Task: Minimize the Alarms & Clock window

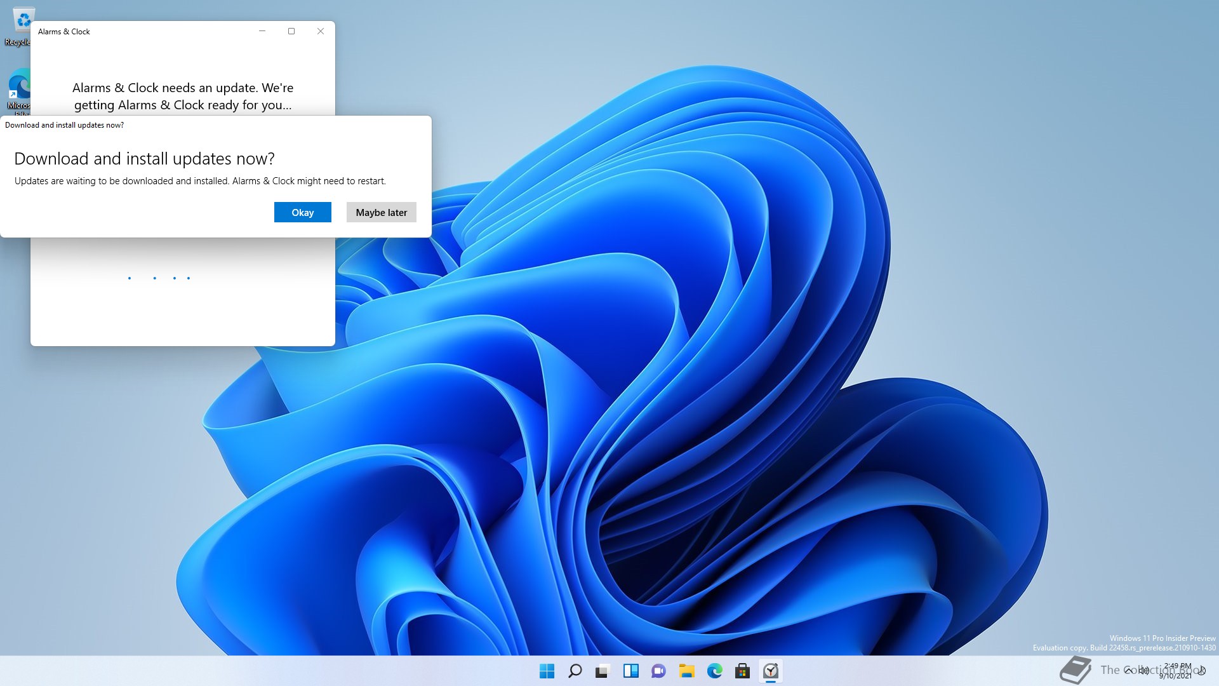Action: pyautogui.click(x=262, y=31)
